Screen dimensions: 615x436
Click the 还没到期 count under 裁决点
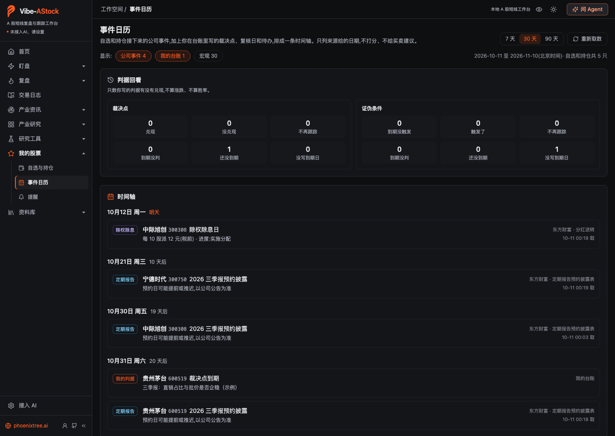229,153
